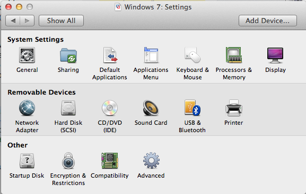306x194 pixels.
Task: Click the Add Device... button
Action: pyautogui.click(x=268, y=21)
